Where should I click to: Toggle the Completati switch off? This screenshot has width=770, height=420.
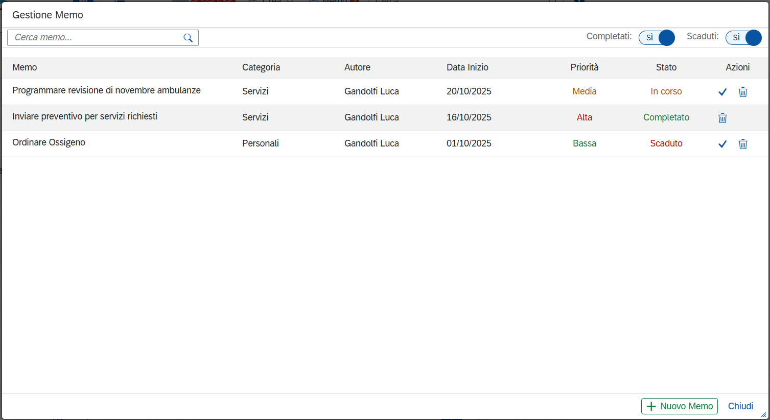tap(657, 38)
